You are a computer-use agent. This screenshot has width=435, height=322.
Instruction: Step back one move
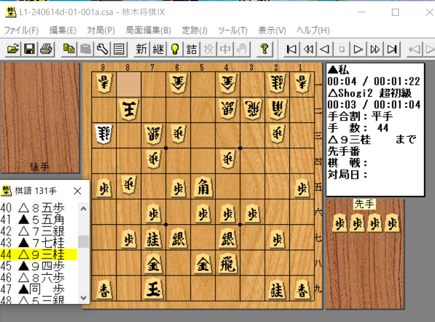coord(325,49)
